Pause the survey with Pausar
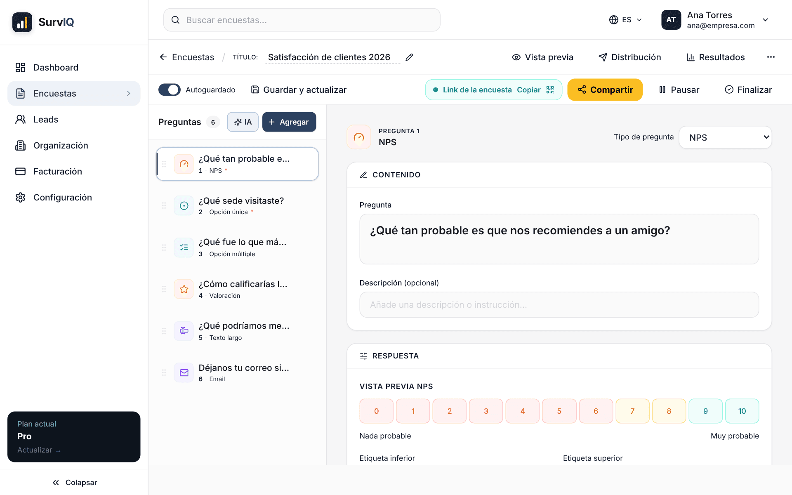This screenshot has width=792, height=495. click(679, 90)
